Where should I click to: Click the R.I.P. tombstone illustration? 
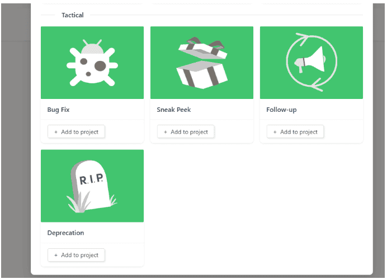[x=92, y=186]
